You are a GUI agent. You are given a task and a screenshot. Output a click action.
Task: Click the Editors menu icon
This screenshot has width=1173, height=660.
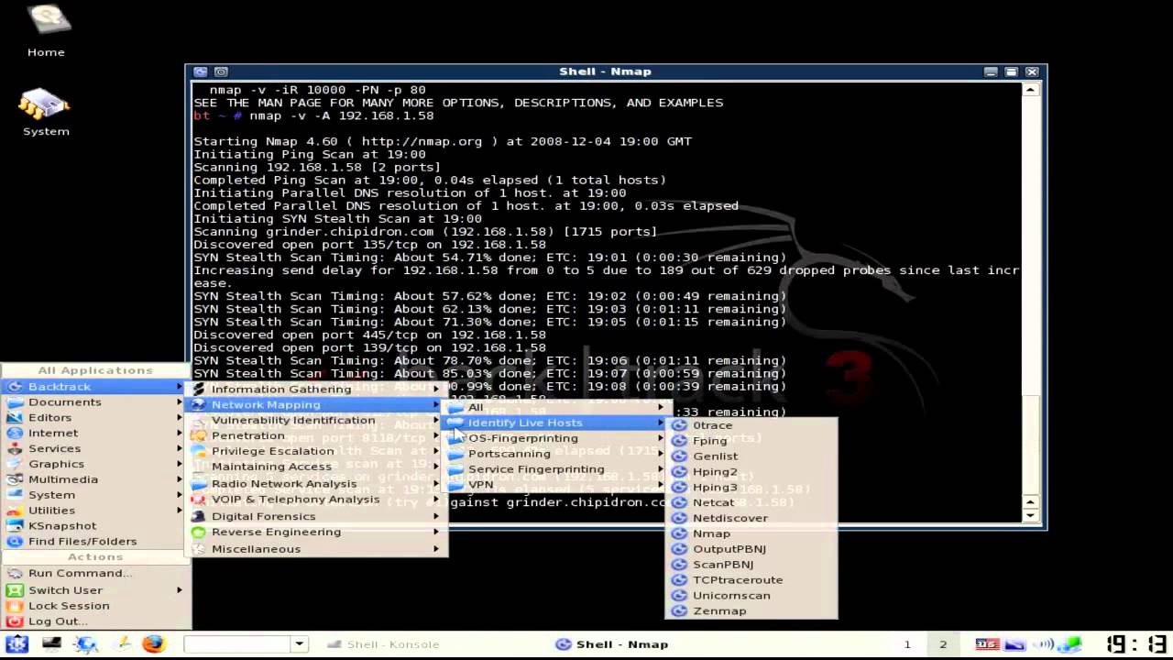click(x=14, y=418)
